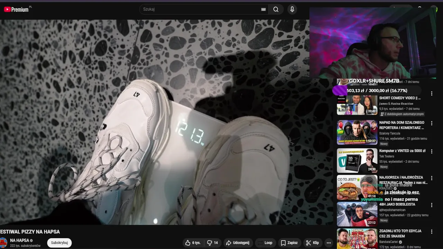Viewport: 443px width, 249px height.
Task: Open thumbnail of Komputer z VINTED video
Action: click(357, 160)
